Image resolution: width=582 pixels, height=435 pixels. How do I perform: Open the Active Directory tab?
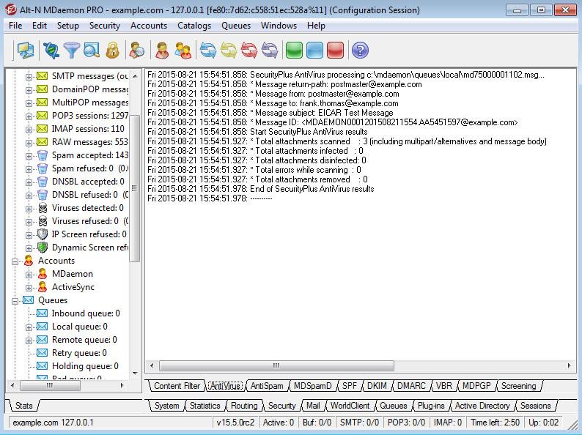click(x=482, y=406)
